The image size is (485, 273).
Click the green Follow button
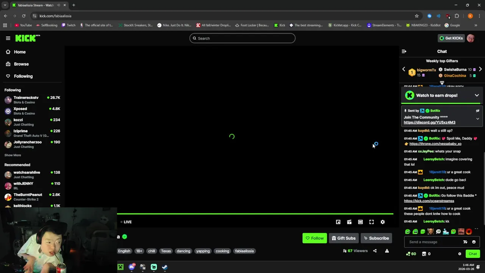click(x=314, y=238)
